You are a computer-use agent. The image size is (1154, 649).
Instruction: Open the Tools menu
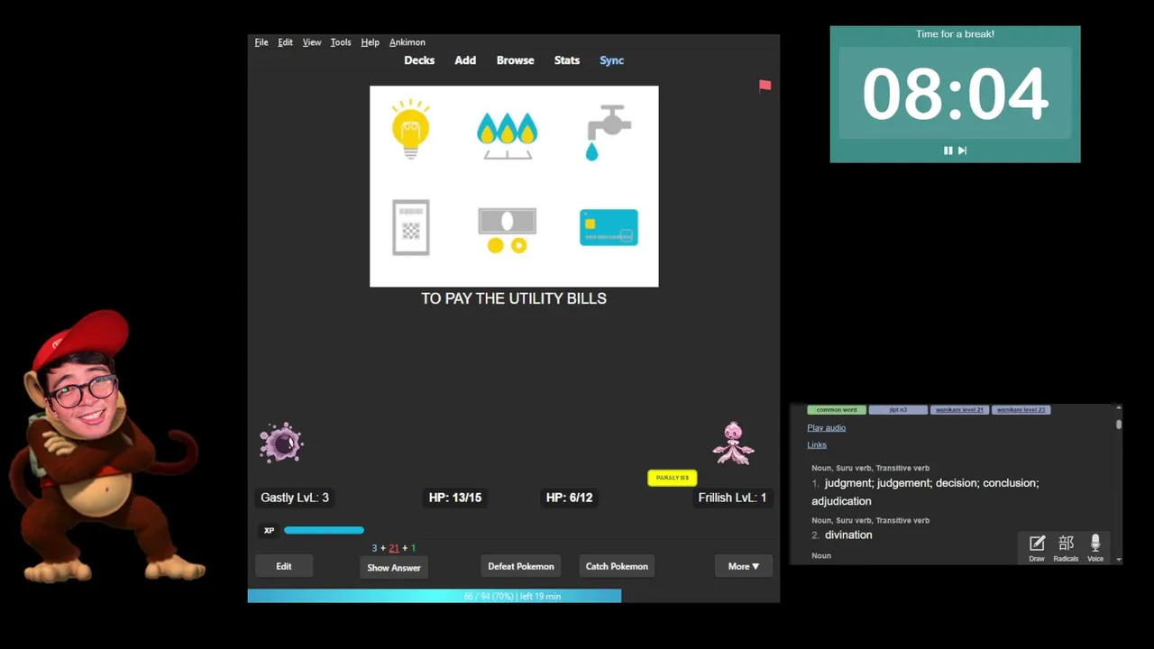(x=341, y=42)
